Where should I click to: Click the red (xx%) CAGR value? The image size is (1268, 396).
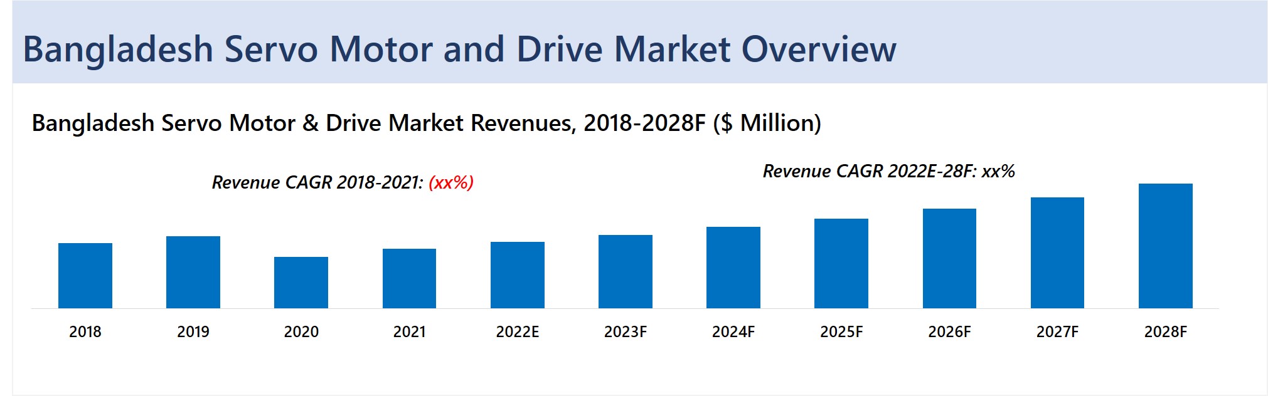pyautogui.click(x=451, y=182)
